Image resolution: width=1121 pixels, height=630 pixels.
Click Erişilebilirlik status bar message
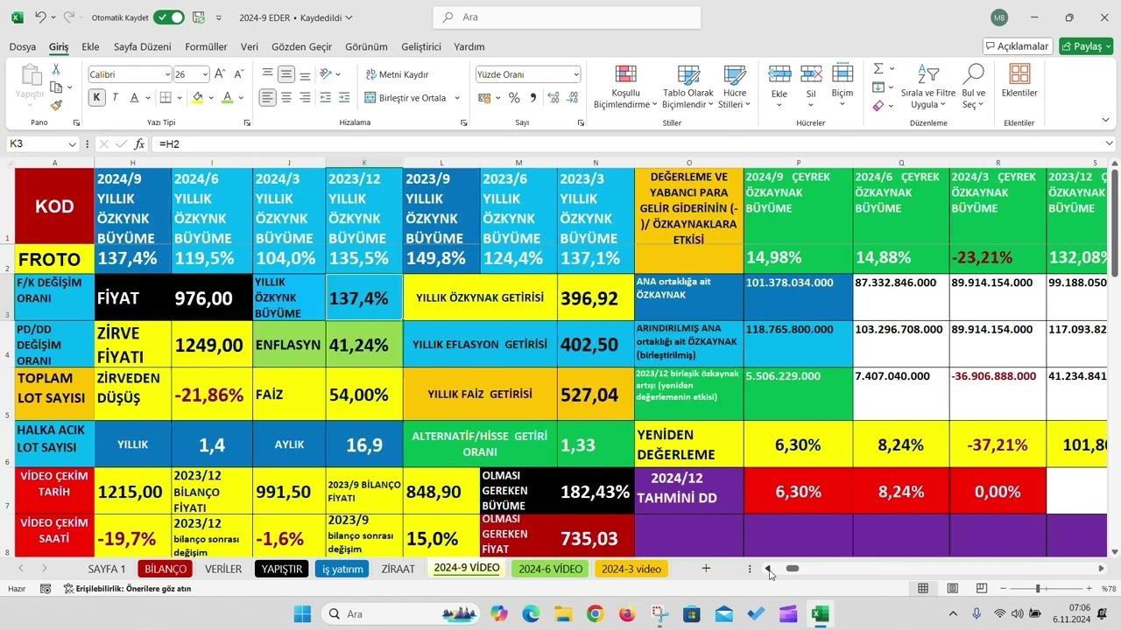point(127,589)
